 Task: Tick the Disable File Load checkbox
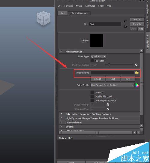pos(92,96)
